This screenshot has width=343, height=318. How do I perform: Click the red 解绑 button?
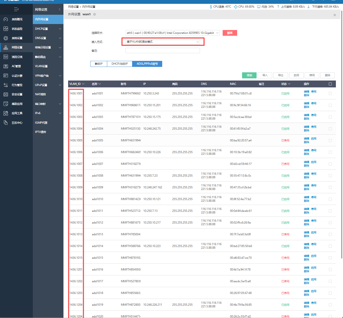(230, 33)
